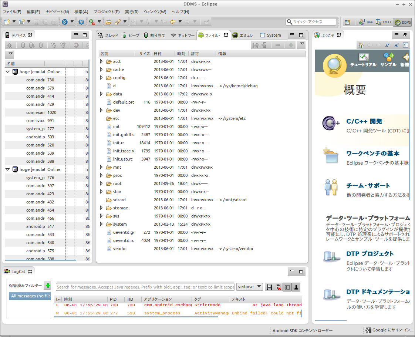Click the Google services toolbar icon
Image resolution: width=415 pixels, height=337 pixels.
65,22
